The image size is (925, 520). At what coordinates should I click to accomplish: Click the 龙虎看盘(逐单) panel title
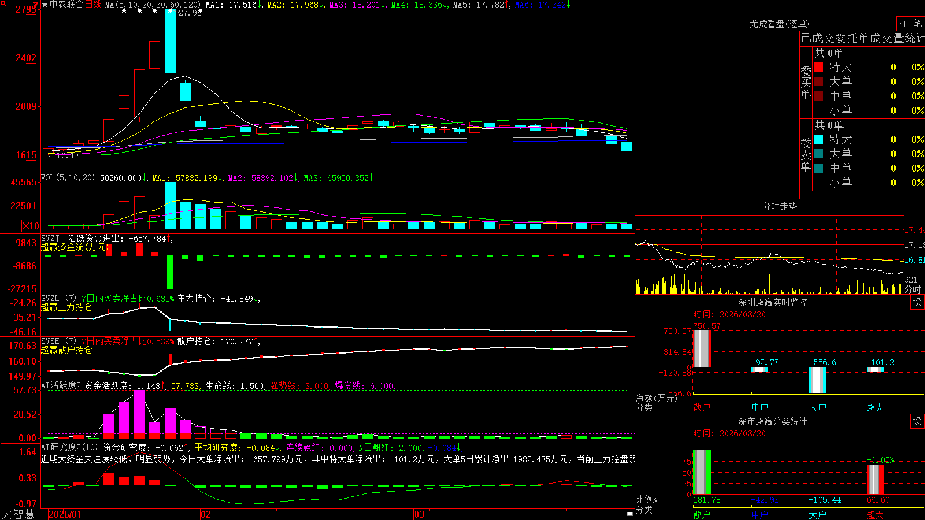[779, 24]
